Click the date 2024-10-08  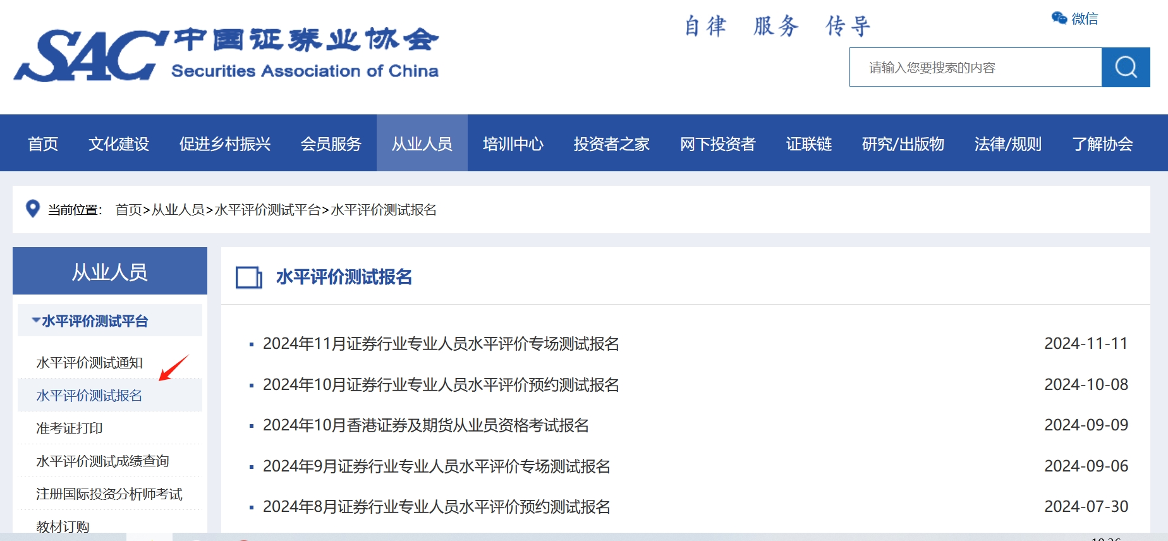1086,385
